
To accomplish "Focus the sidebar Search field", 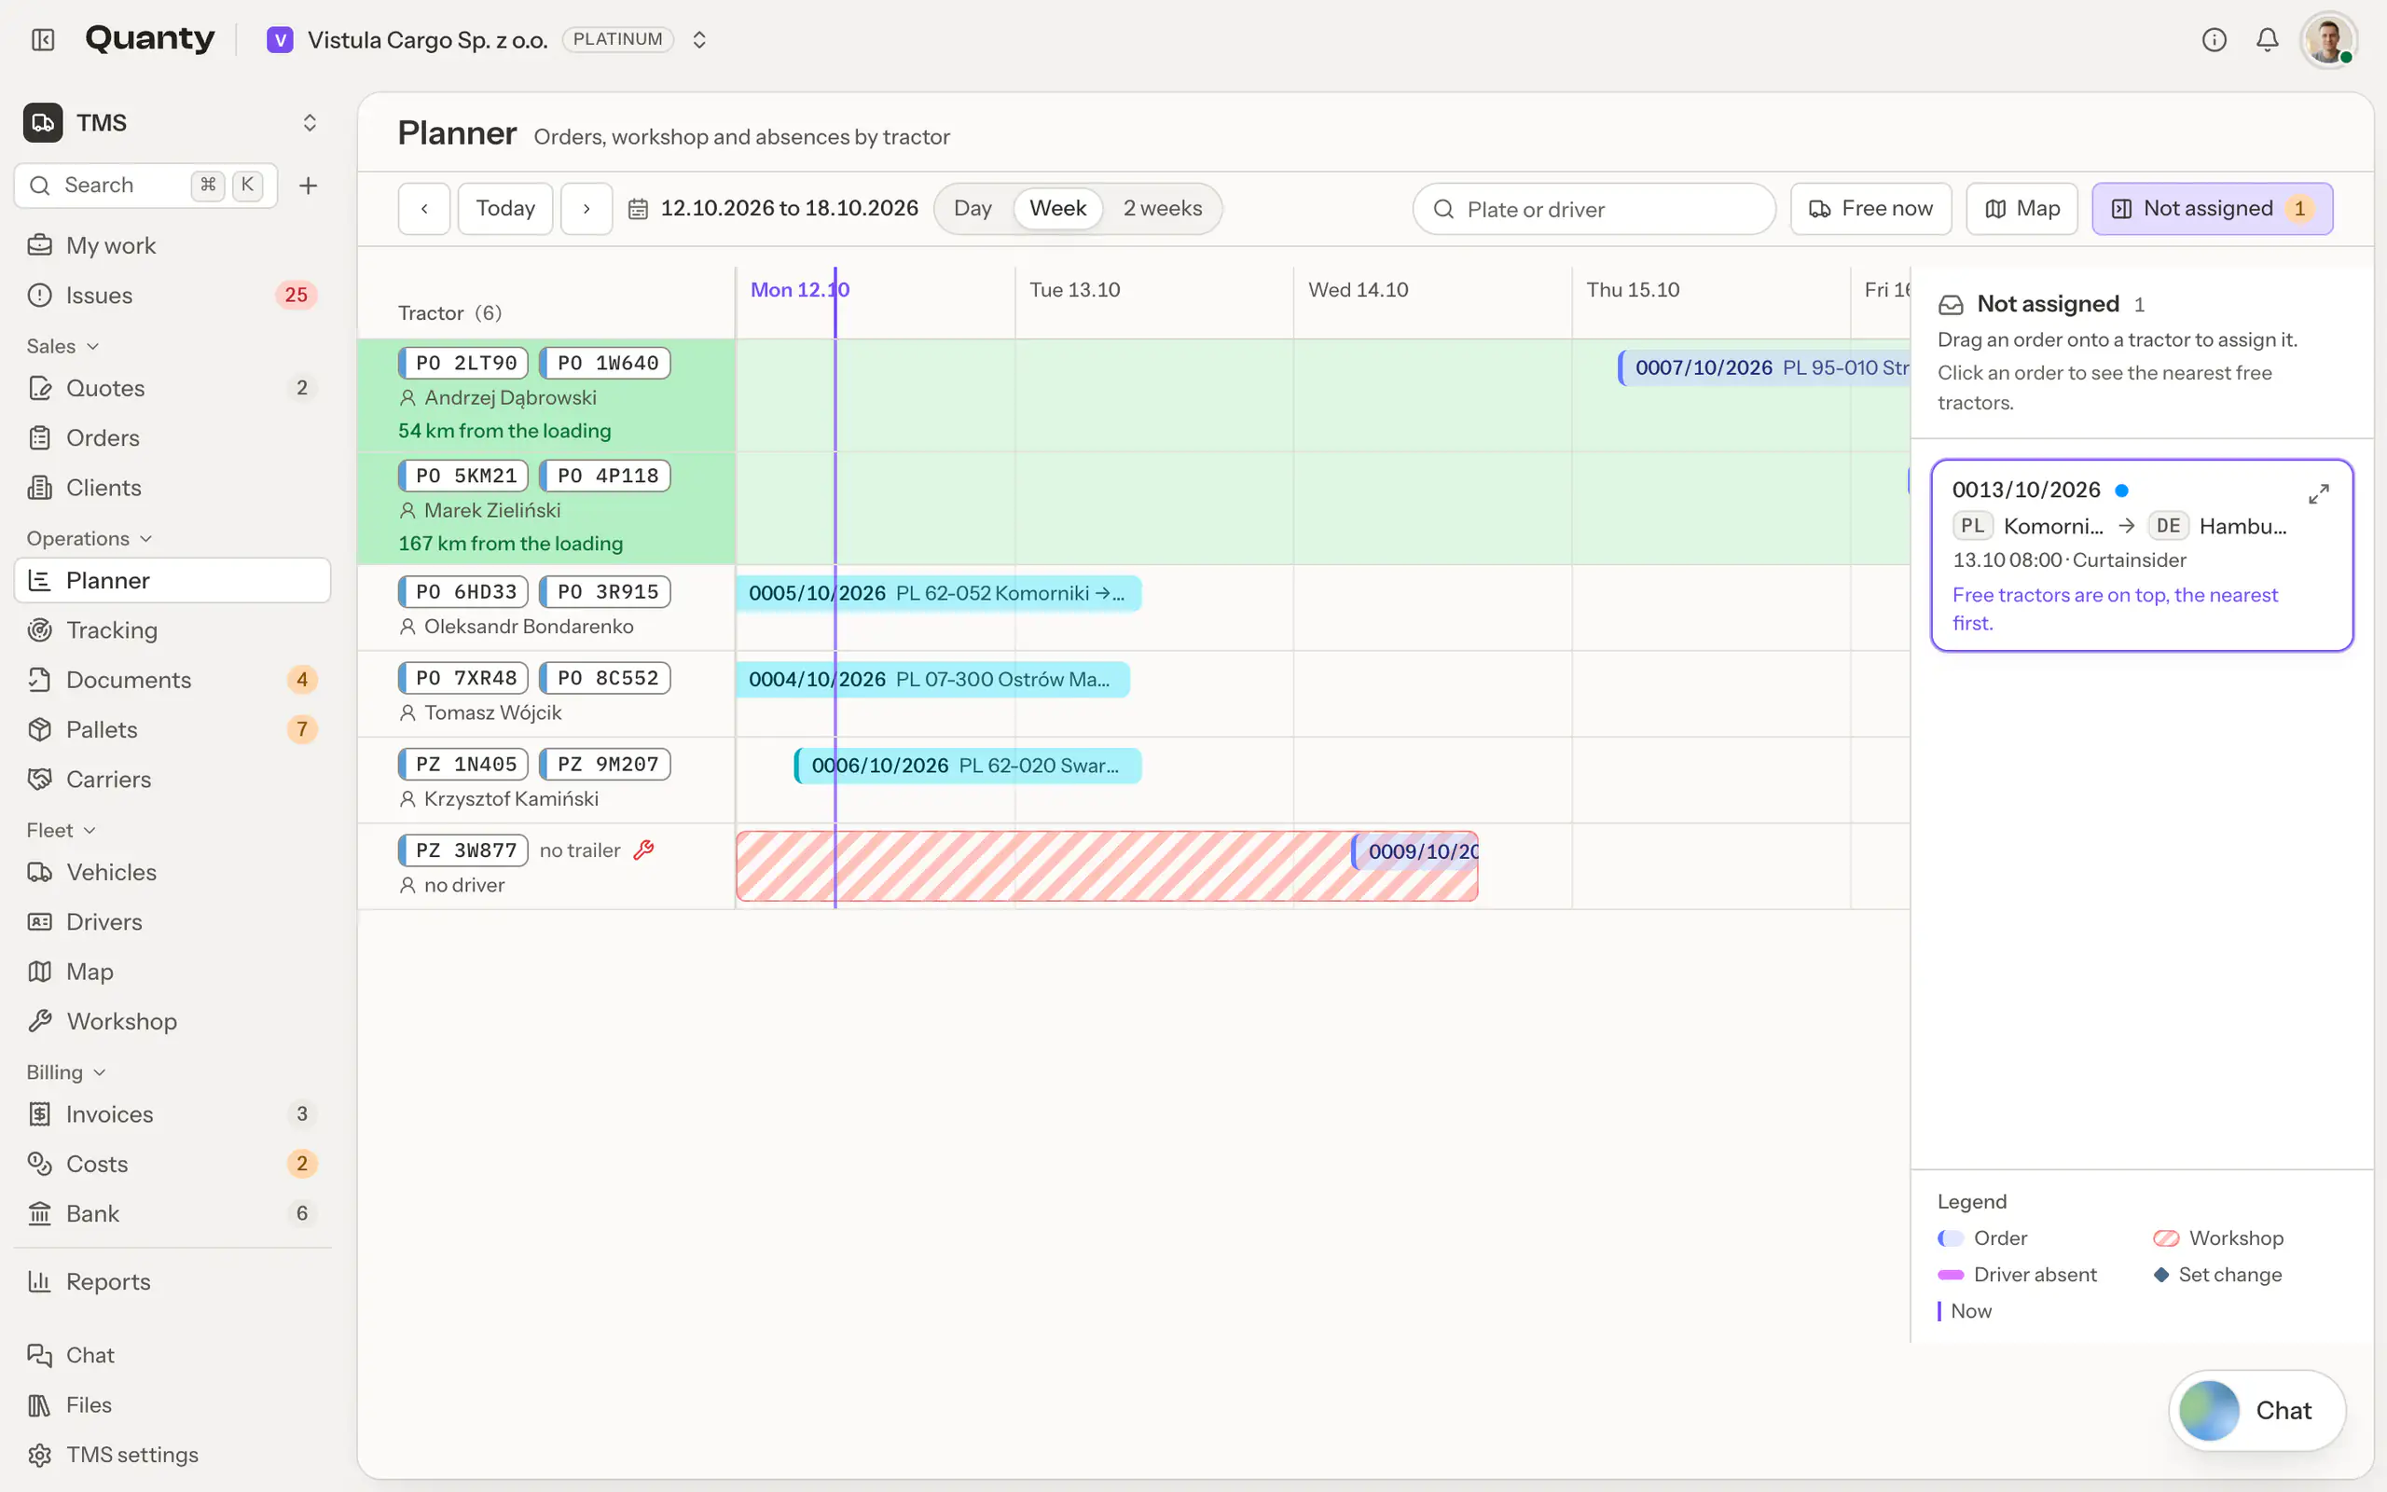I will click(146, 186).
